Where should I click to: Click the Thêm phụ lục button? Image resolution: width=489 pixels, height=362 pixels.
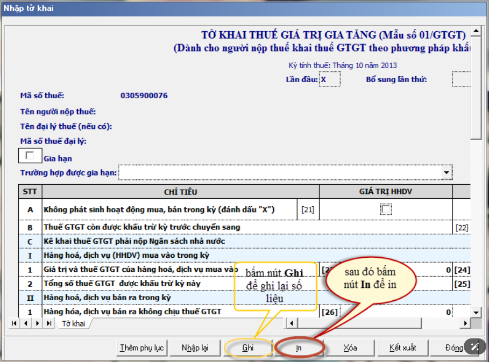click(x=142, y=347)
